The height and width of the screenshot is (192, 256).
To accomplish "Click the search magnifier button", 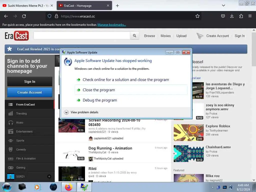I will (134, 35).
